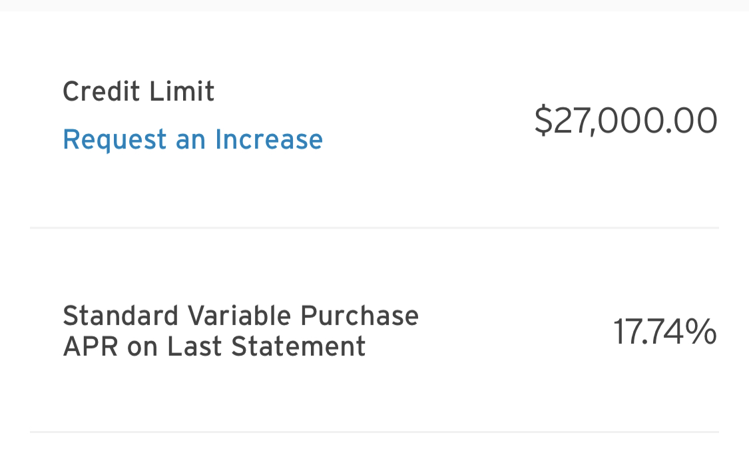Click the word "Purchase" in the APR label
The width and height of the screenshot is (749, 457).
(x=360, y=316)
